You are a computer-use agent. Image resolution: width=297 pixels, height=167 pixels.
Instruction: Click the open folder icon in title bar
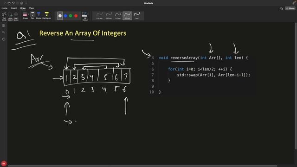[x=9, y=3]
